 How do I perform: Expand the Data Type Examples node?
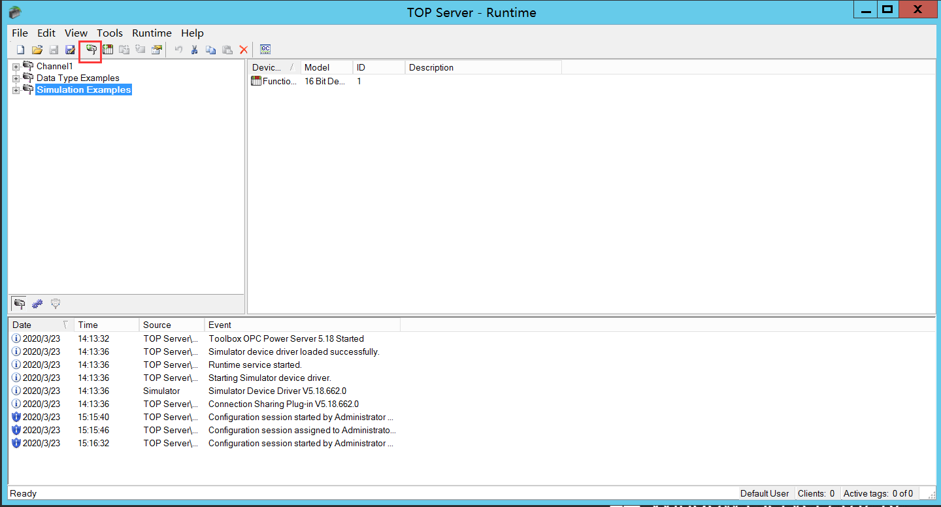16,78
